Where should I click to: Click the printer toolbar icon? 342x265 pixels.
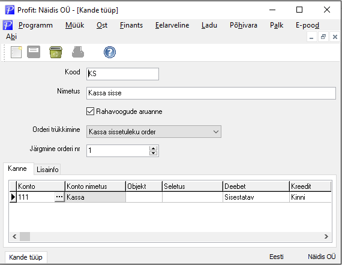click(x=78, y=52)
